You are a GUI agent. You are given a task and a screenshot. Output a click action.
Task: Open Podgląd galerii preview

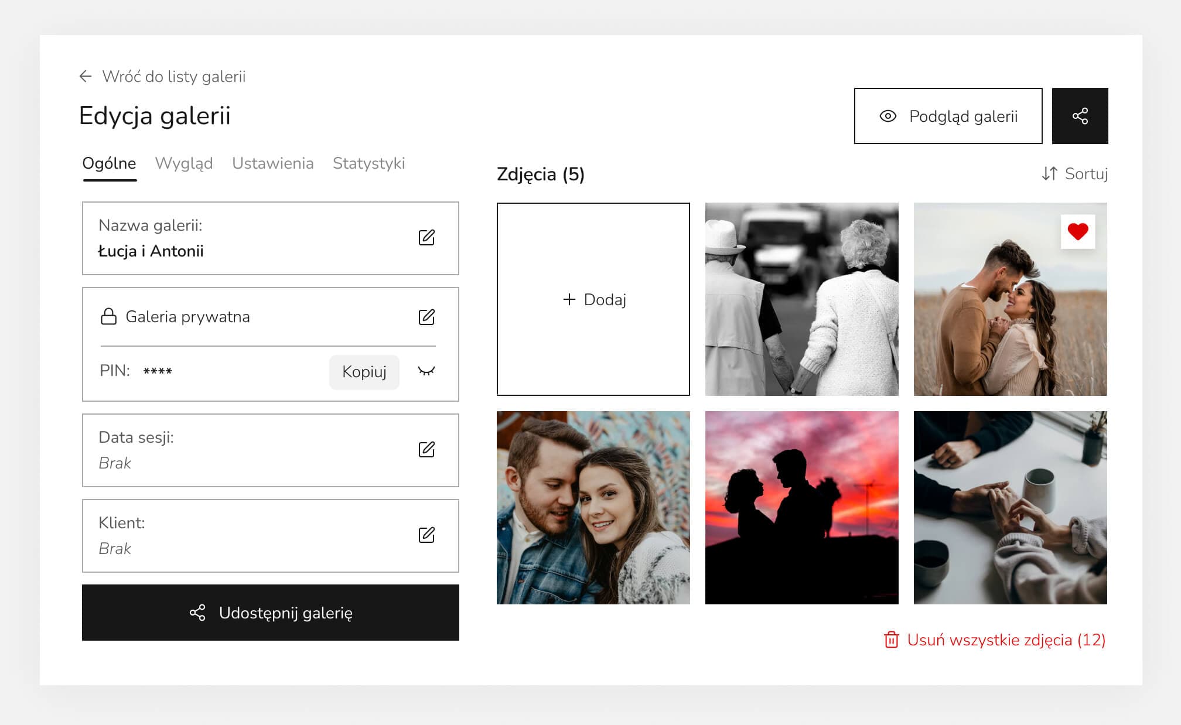(948, 116)
